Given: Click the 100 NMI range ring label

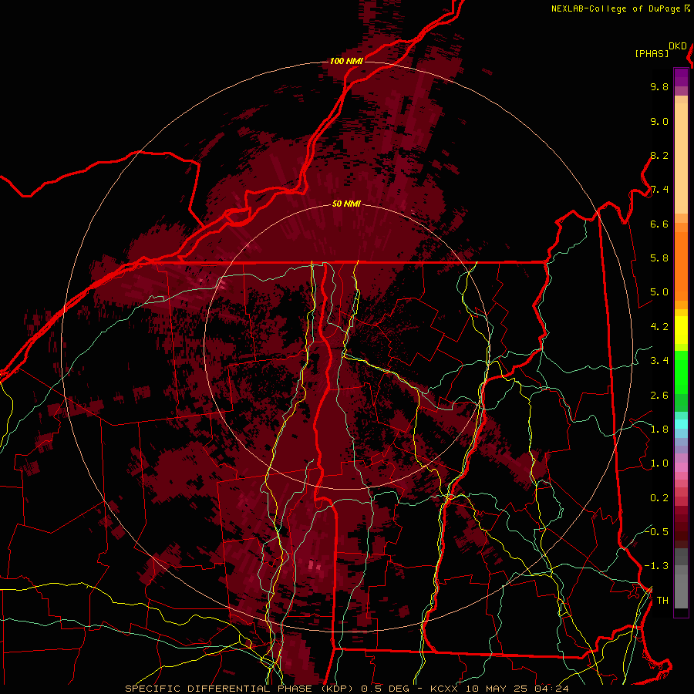Looking at the screenshot, I should tap(346, 61).
